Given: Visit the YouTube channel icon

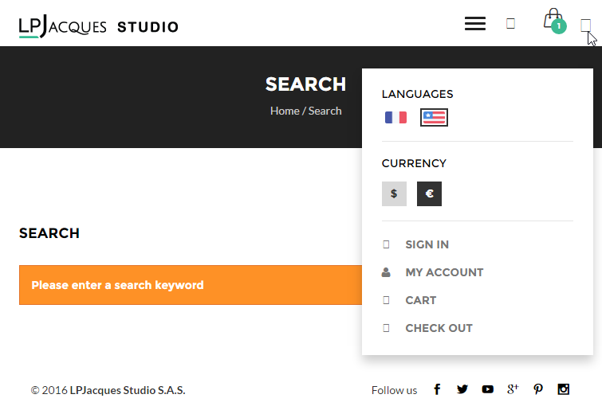Looking at the screenshot, I should coord(488,389).
